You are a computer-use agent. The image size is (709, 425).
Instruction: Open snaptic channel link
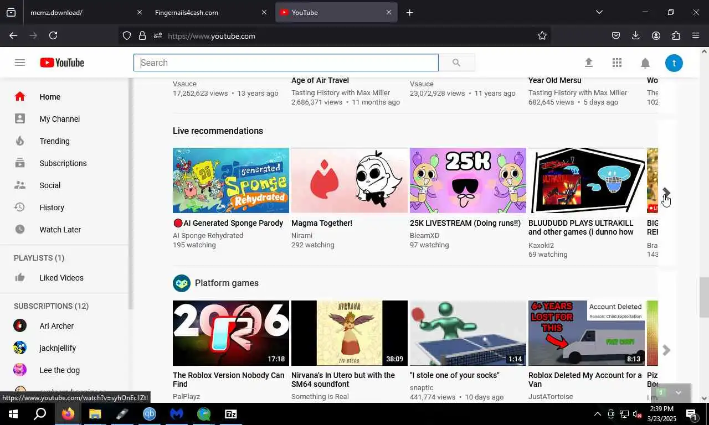(422, 388)
